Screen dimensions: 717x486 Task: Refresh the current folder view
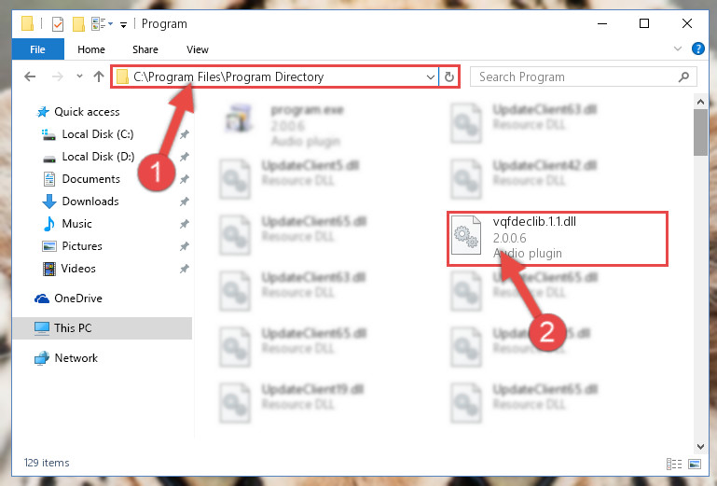click(x=449, y=76)
